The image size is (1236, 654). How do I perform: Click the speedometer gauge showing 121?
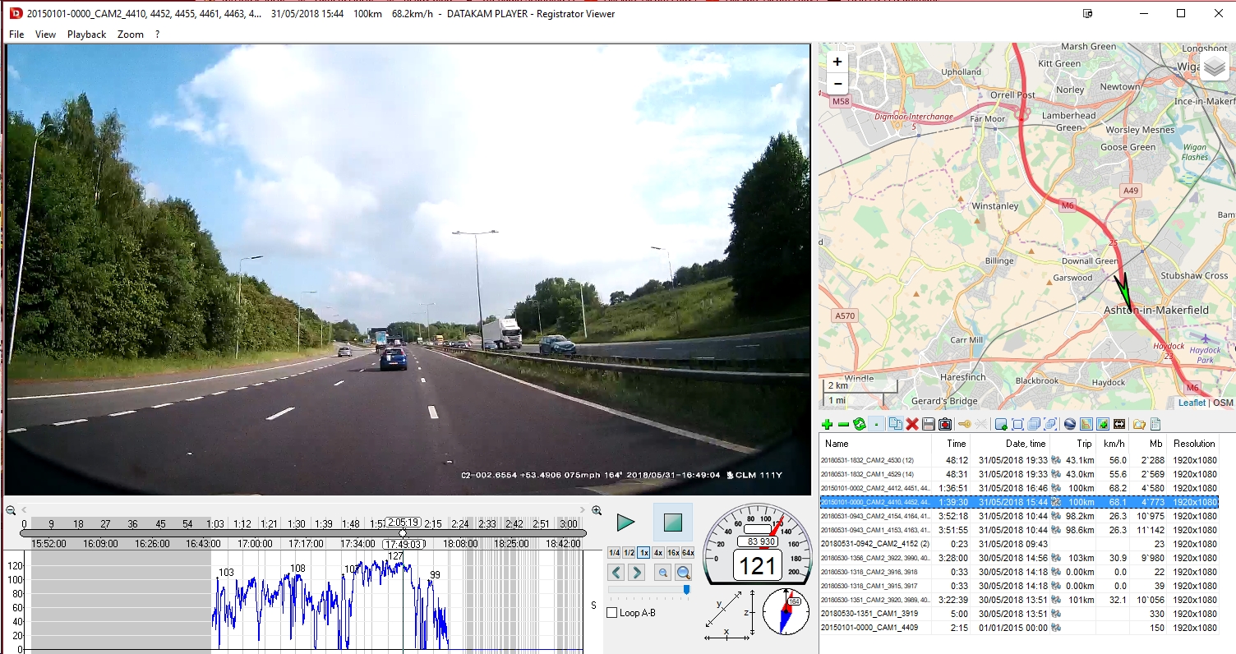pos(757,543)
